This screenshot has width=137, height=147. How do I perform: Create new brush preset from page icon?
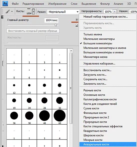tap(76, 25)
